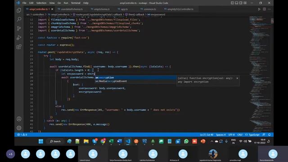The width and height of the screenshot is (288, 162).
Task: Toggle the bottom panel layout icon
Action: coord(237,3)
